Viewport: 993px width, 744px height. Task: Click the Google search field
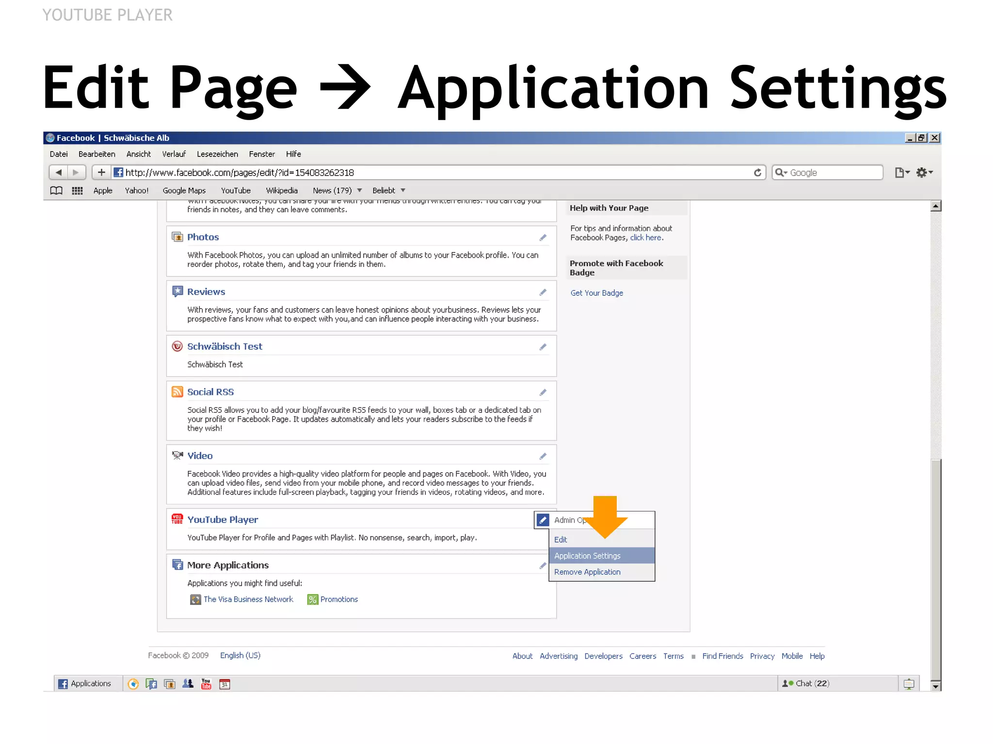827,172
